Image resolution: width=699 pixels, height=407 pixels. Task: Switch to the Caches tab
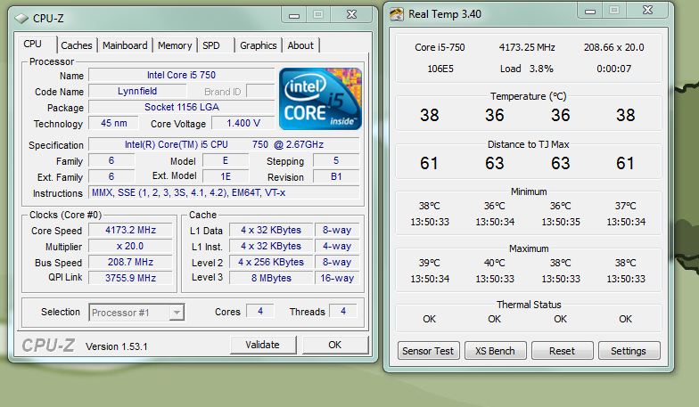pyautogui.click(x=77, y=45)
